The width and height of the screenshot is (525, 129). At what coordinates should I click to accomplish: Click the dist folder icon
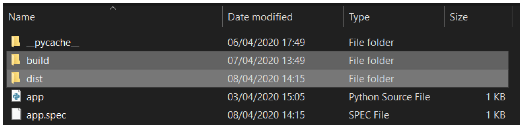click(16, 78)
